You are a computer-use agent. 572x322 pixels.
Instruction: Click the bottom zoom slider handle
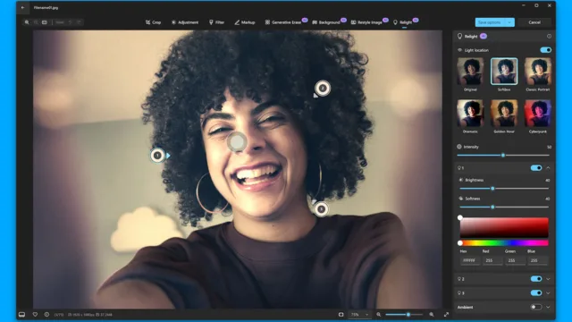point(408,314)
